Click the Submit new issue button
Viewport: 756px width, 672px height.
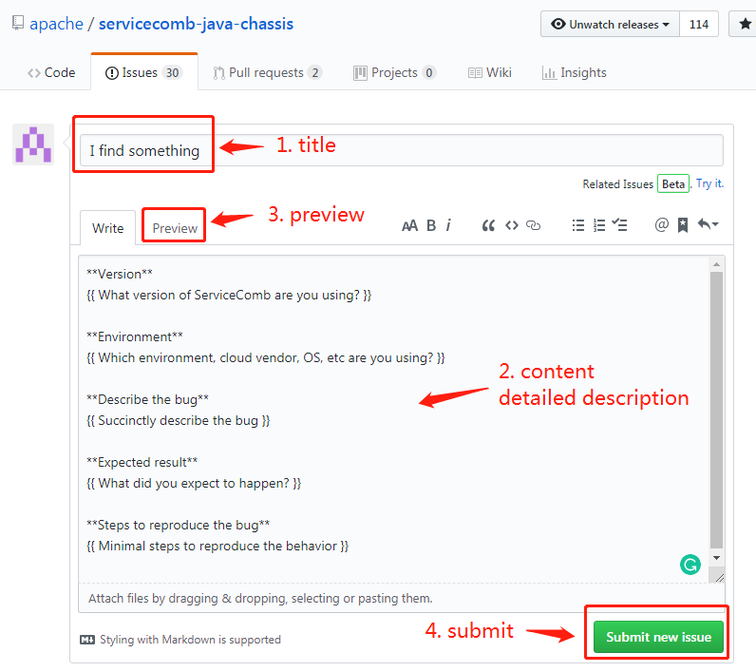(658, 637)
